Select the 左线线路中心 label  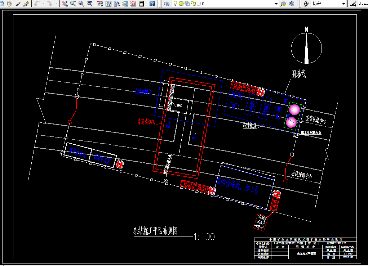pos(316,120)
